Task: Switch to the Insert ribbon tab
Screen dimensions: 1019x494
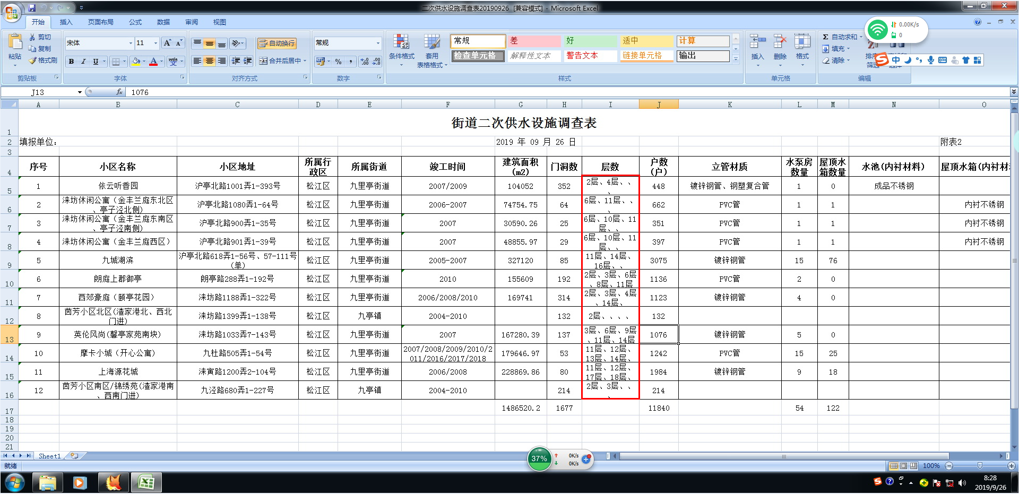Action: pyautogui.click(x=66, y=22)
